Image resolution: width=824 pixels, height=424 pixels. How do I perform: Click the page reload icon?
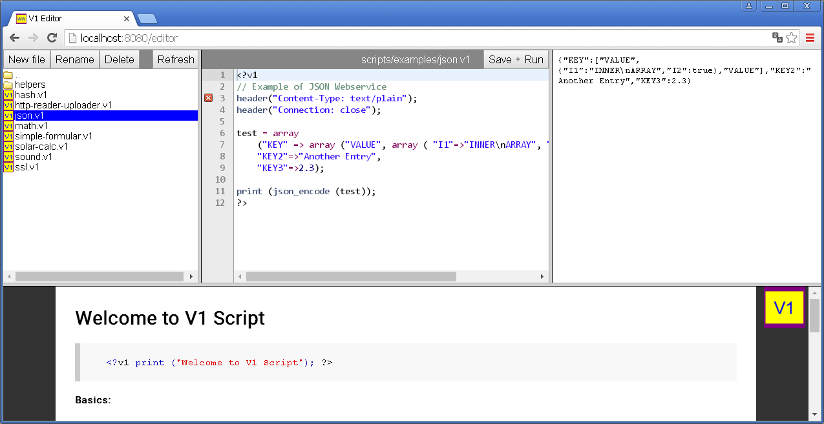pos(52,37)
